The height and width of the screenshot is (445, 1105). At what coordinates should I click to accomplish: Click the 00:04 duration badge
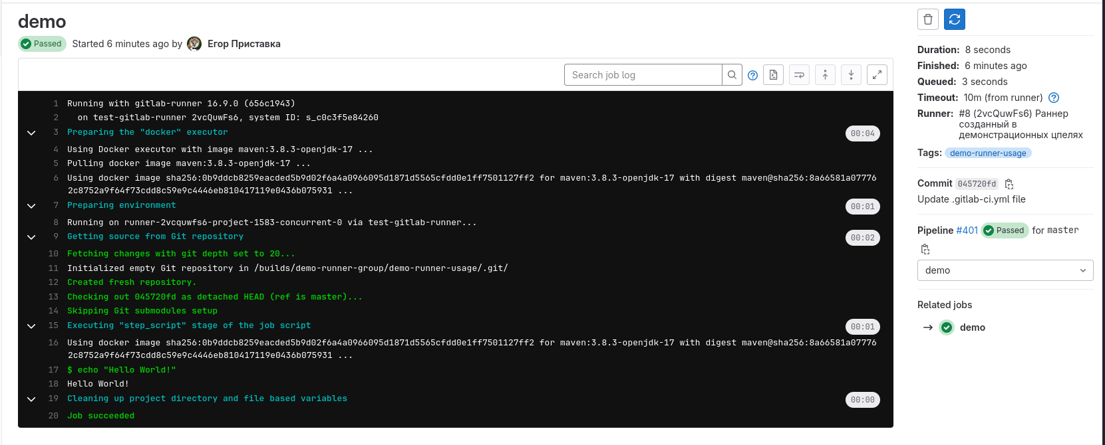(863, 133)
